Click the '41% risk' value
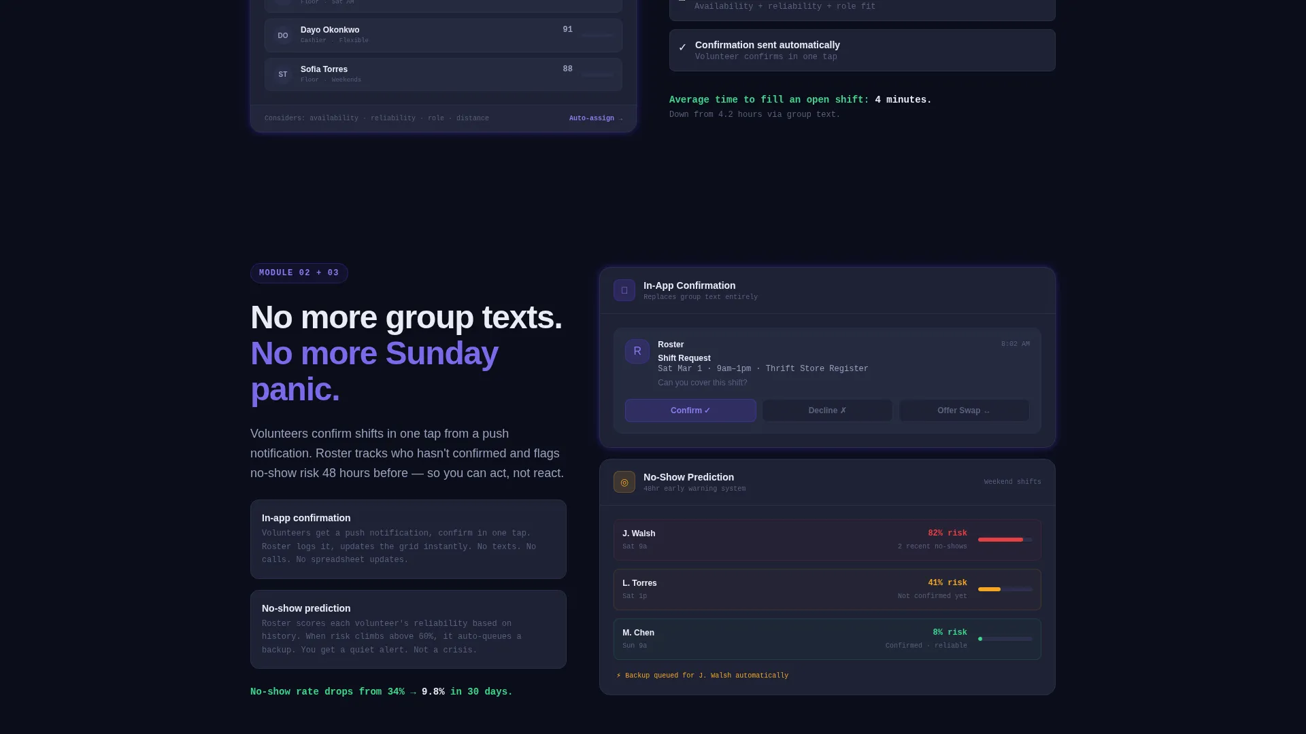The height and width of the screenshot is (734, 1306). coord(947,583)
